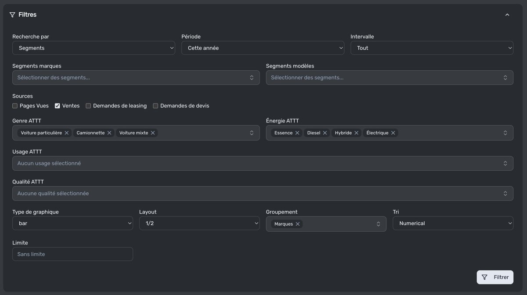Image resolution: width=527 pixels, height=295 pixels.
Task: Click the Sources label
Action: tap(22, 96)
